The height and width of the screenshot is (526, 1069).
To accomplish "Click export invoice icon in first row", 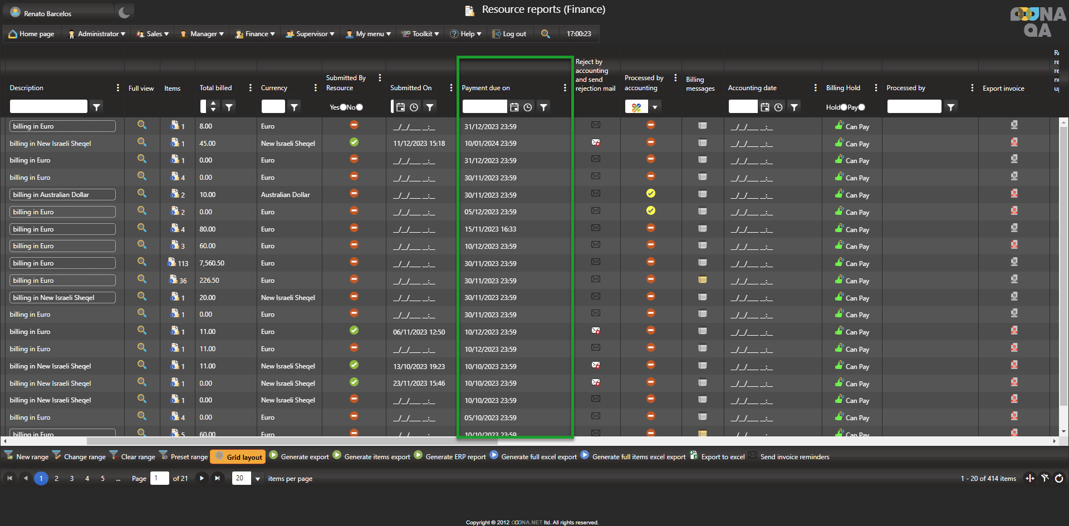I will [1014, 125].
